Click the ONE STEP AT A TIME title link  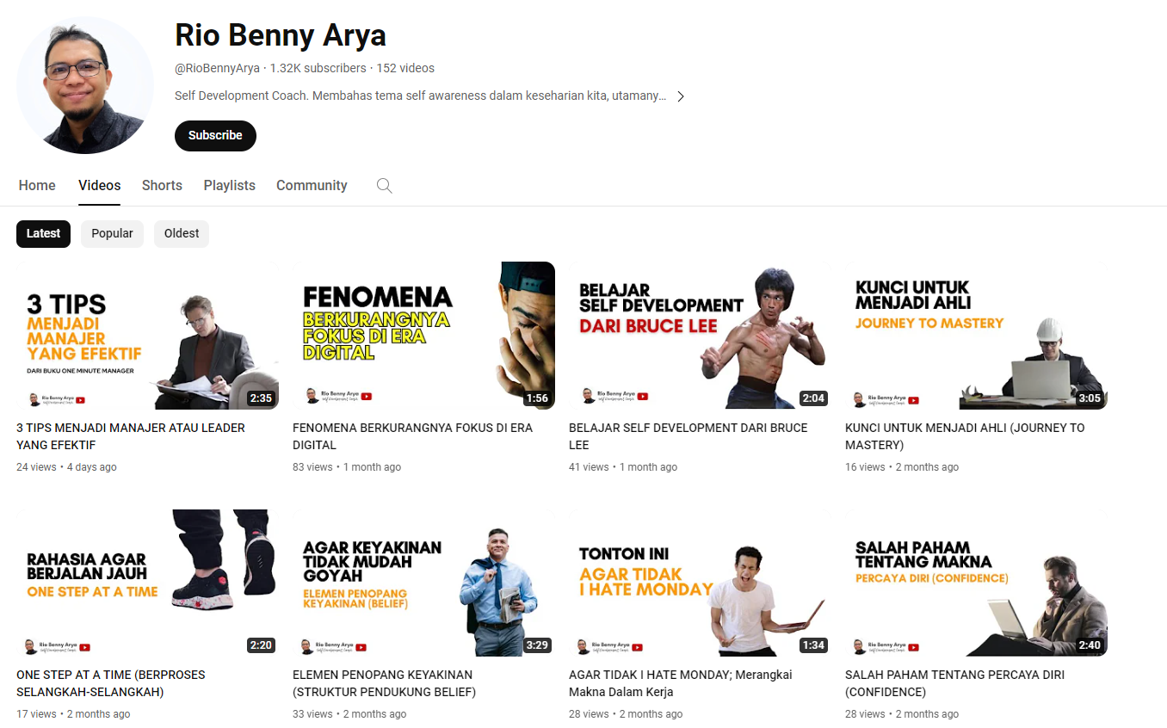pos(111,683)
